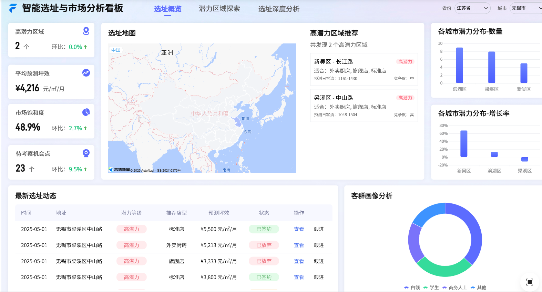The height and width of the screenshot is (292, 542).
Task: Click the 平均预测坪效 trend chart icon
Action: [86, 73]
